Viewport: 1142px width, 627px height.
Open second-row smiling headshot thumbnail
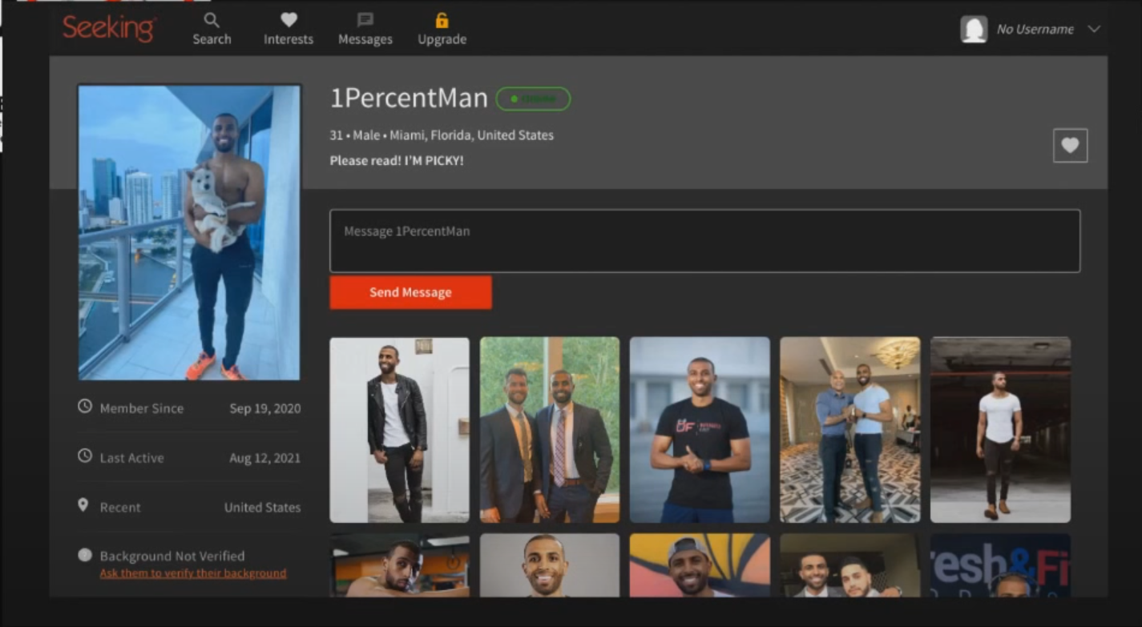point(550,565)
